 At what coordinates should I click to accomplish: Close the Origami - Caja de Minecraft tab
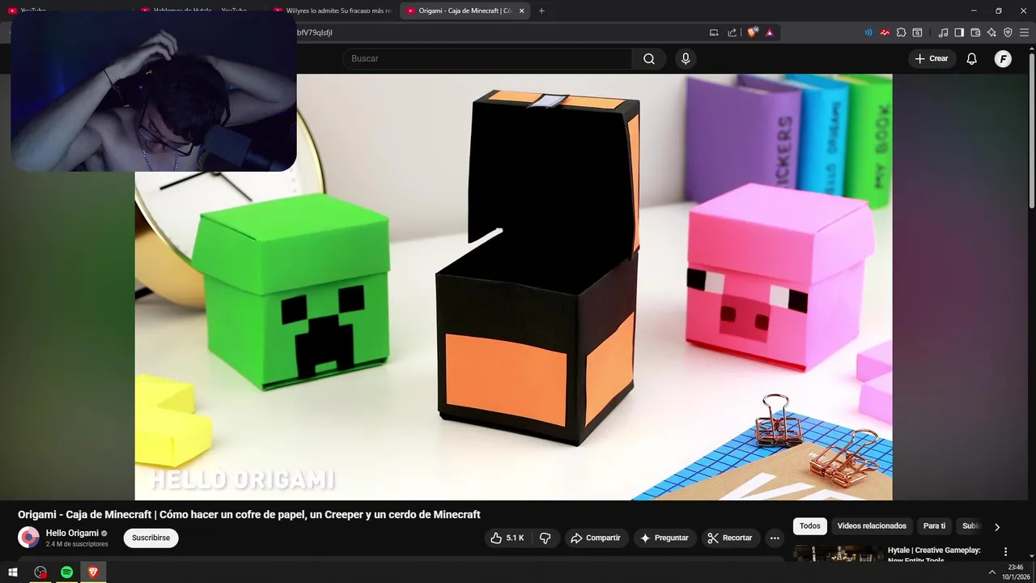tap(522, 11)
